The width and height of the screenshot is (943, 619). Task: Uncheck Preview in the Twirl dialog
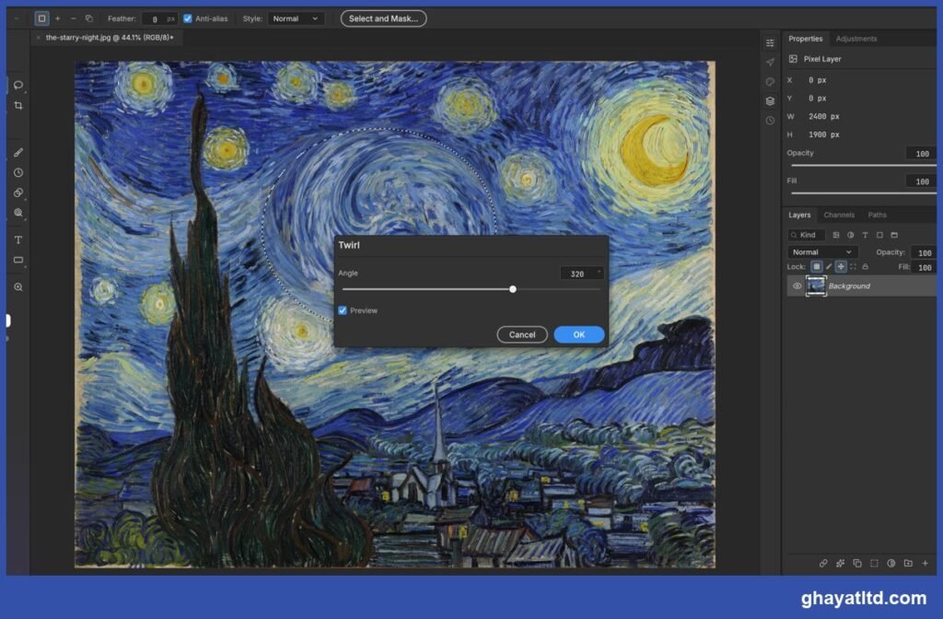pos(343,310)
